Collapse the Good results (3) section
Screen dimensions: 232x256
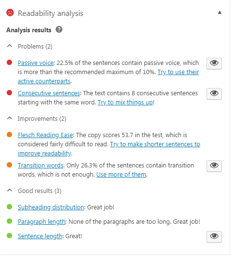click(x=10, y=191)
